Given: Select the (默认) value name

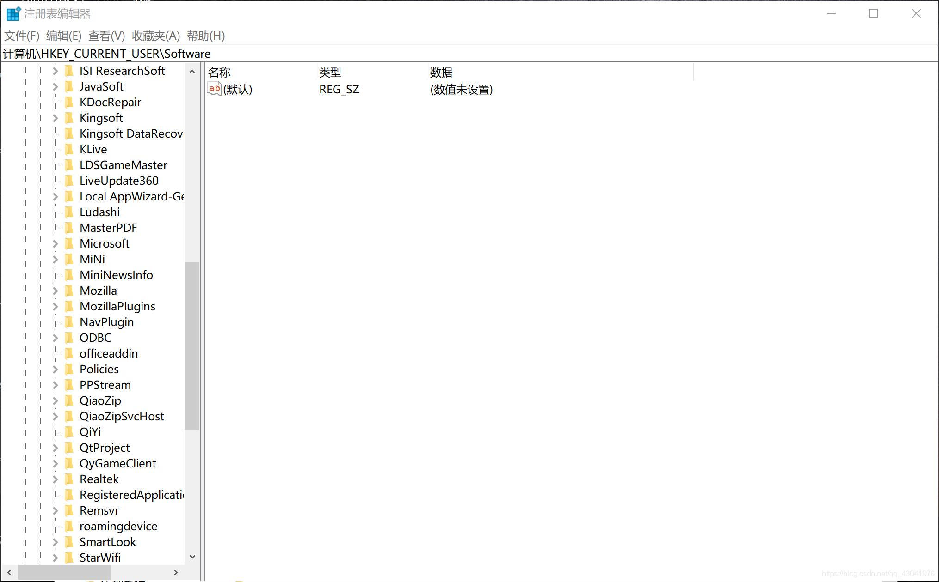Looking at the screenshot, I should 238,90.
